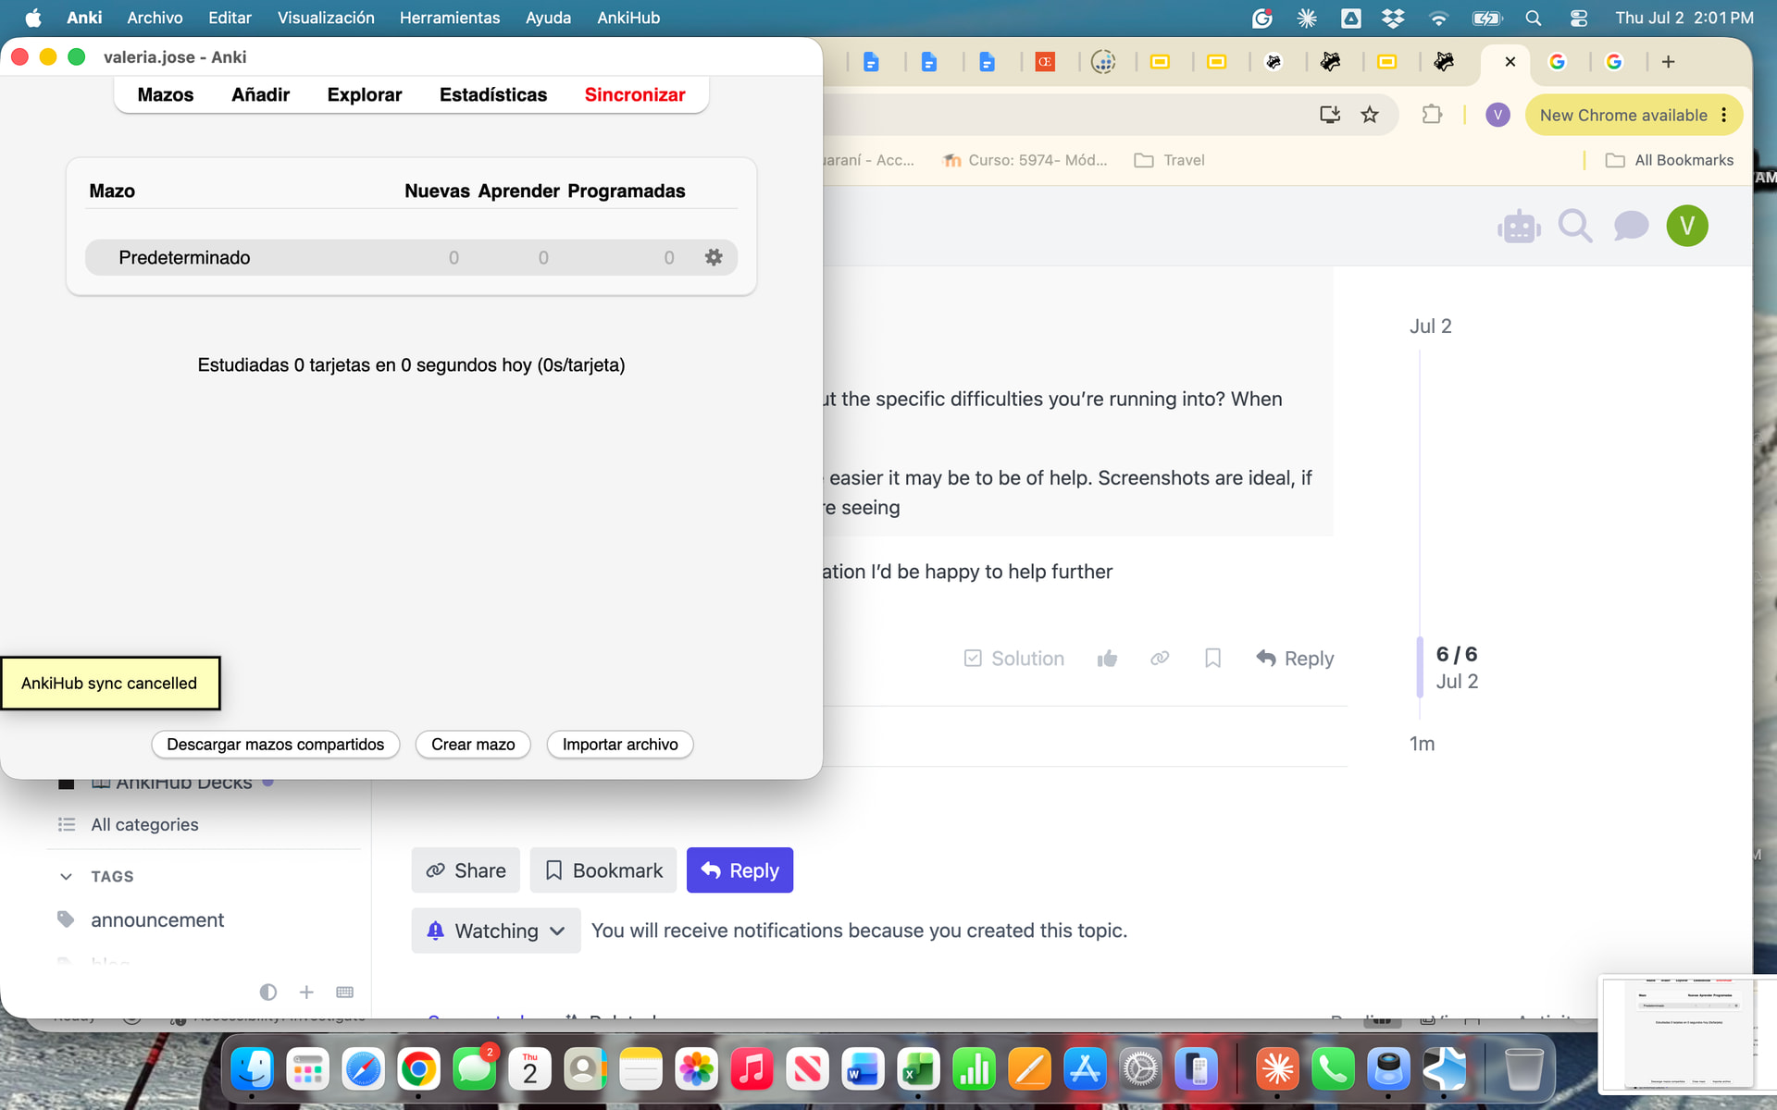Click Dropbox icon in menu bar
The height and width of the screenshot is (1110, 1777).
(1393, 18)
